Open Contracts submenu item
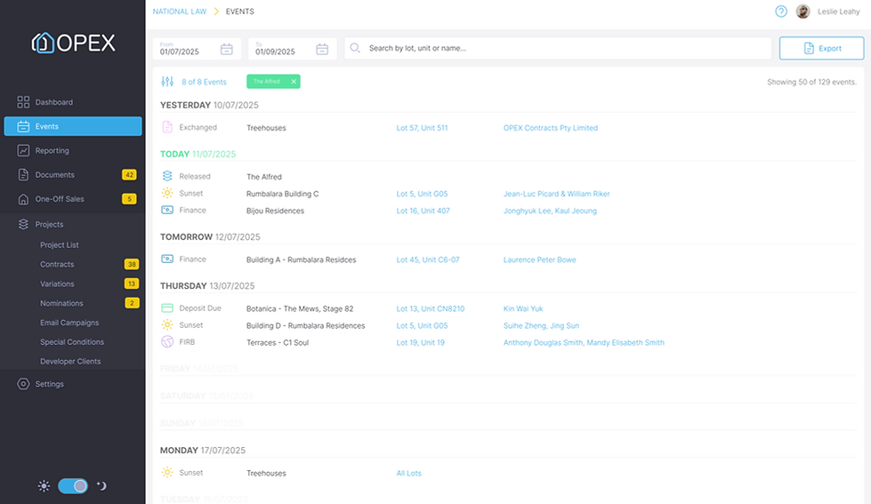 coord(57,264)
